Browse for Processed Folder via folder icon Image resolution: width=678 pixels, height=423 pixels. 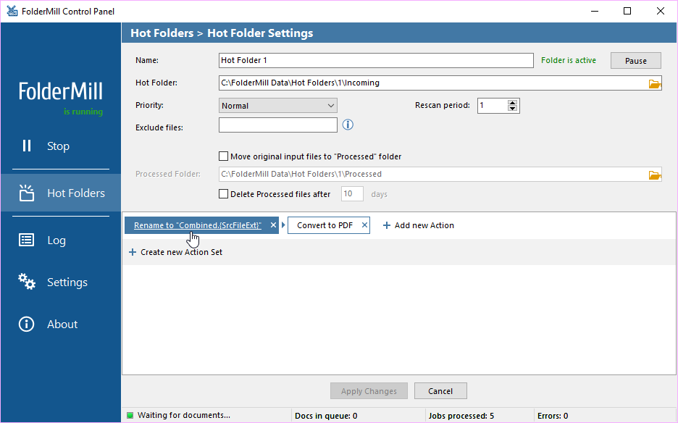655,175
